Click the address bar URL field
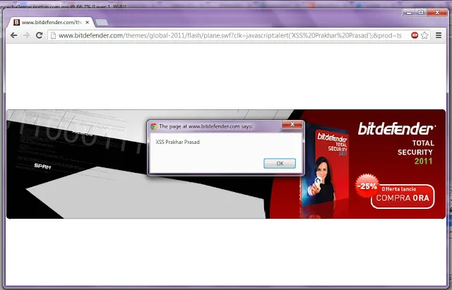 click(x=230, y=35)
